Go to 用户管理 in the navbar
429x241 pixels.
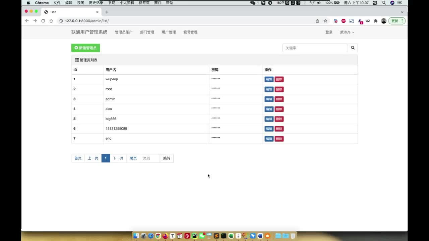169,32
